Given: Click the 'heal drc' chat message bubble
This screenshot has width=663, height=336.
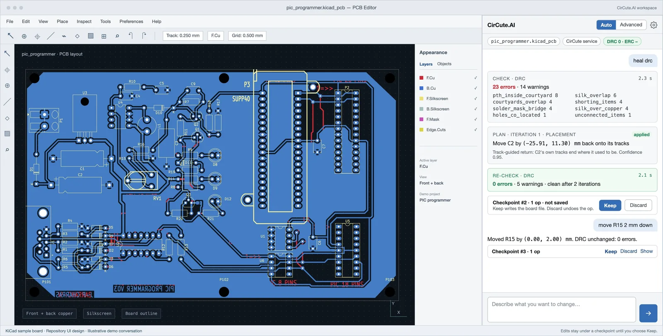Looking at the screenshot, I should 643,61.
